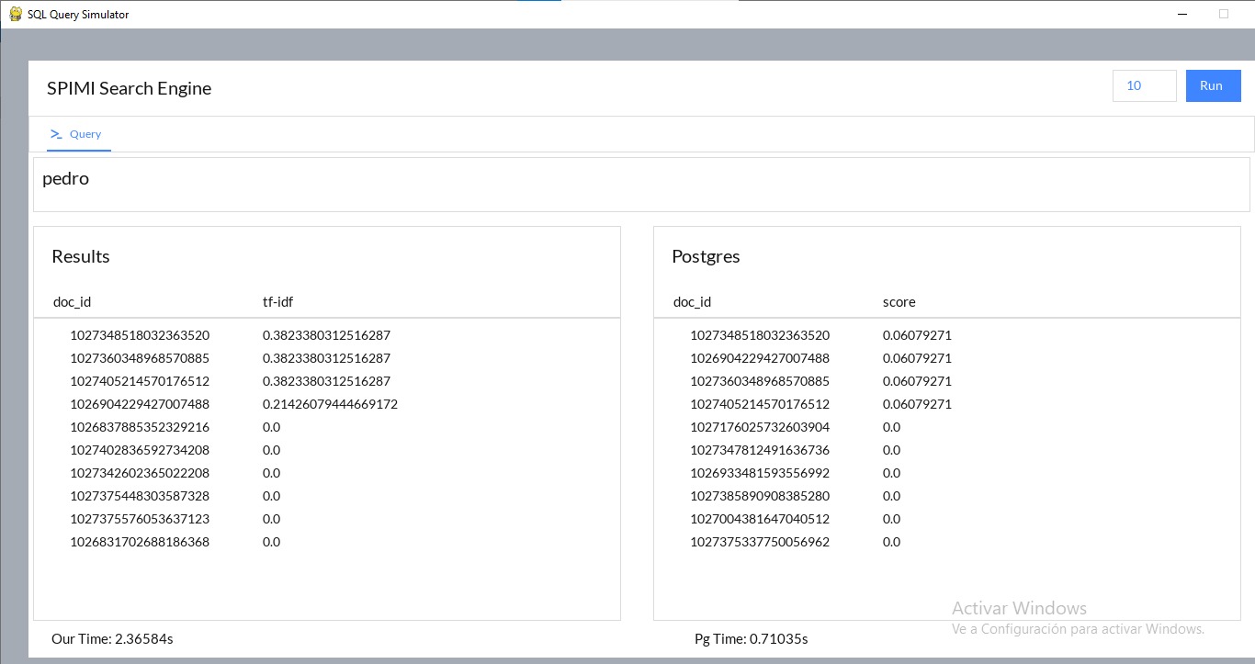The height and width of the screenshot is (664, 1255).
Task: Maximize the SQL Query Simulator window
Action: point(1224,14)
